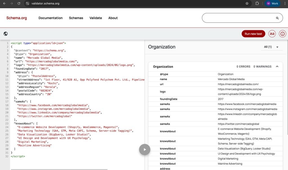Image resolution: width=288 pixels, height=170 pixels.
Task: Open the Documentation menu item
Action: pyautogui.click(x=51, y=18)
